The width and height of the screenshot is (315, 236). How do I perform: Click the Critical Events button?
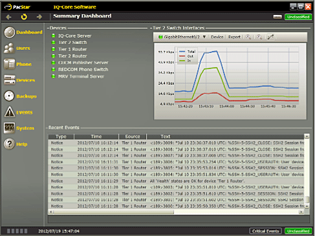tap(266, 231)
